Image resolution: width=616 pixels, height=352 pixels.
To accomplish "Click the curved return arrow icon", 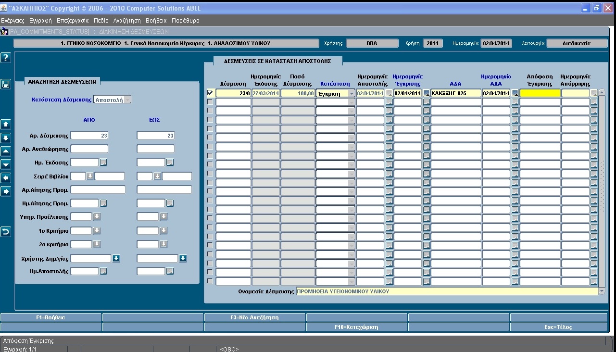I will 6,232.
